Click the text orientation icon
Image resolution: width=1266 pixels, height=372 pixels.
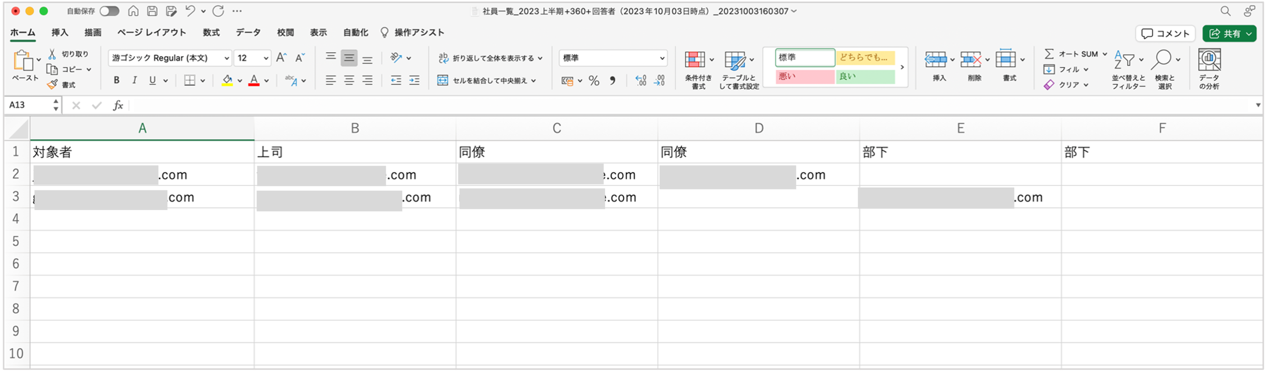[x=396, y=58]
